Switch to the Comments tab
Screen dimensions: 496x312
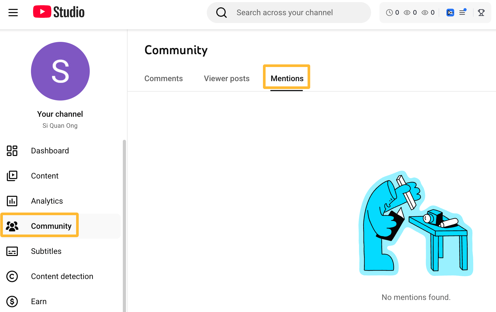163,78
